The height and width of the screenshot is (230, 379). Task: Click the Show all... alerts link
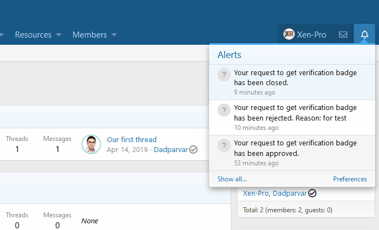tap(232, 179)
